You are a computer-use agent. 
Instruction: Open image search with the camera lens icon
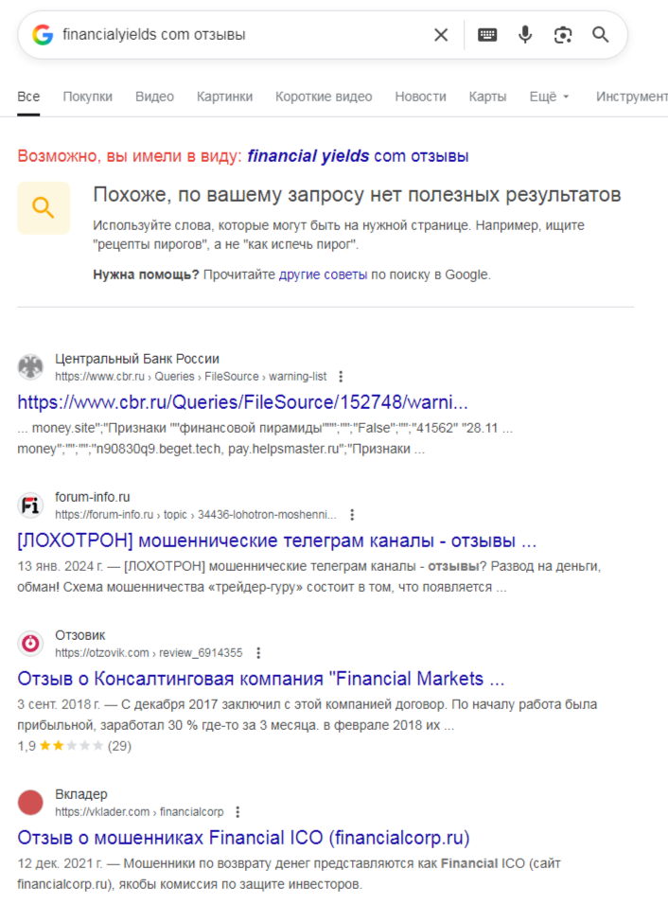[x=563, y=35]
